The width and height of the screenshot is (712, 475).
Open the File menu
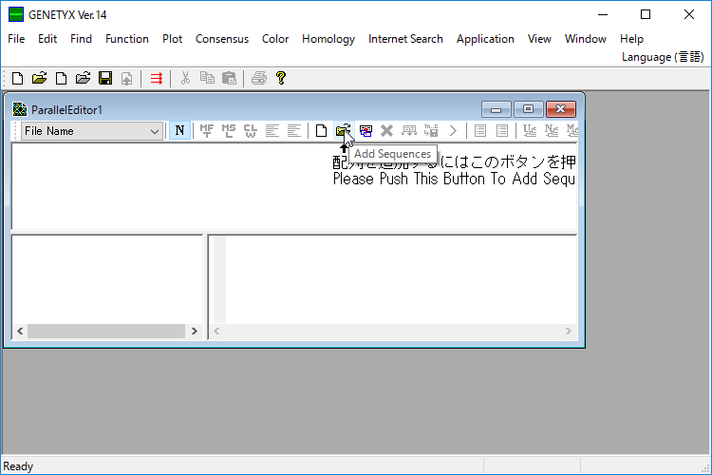point(16,39)
